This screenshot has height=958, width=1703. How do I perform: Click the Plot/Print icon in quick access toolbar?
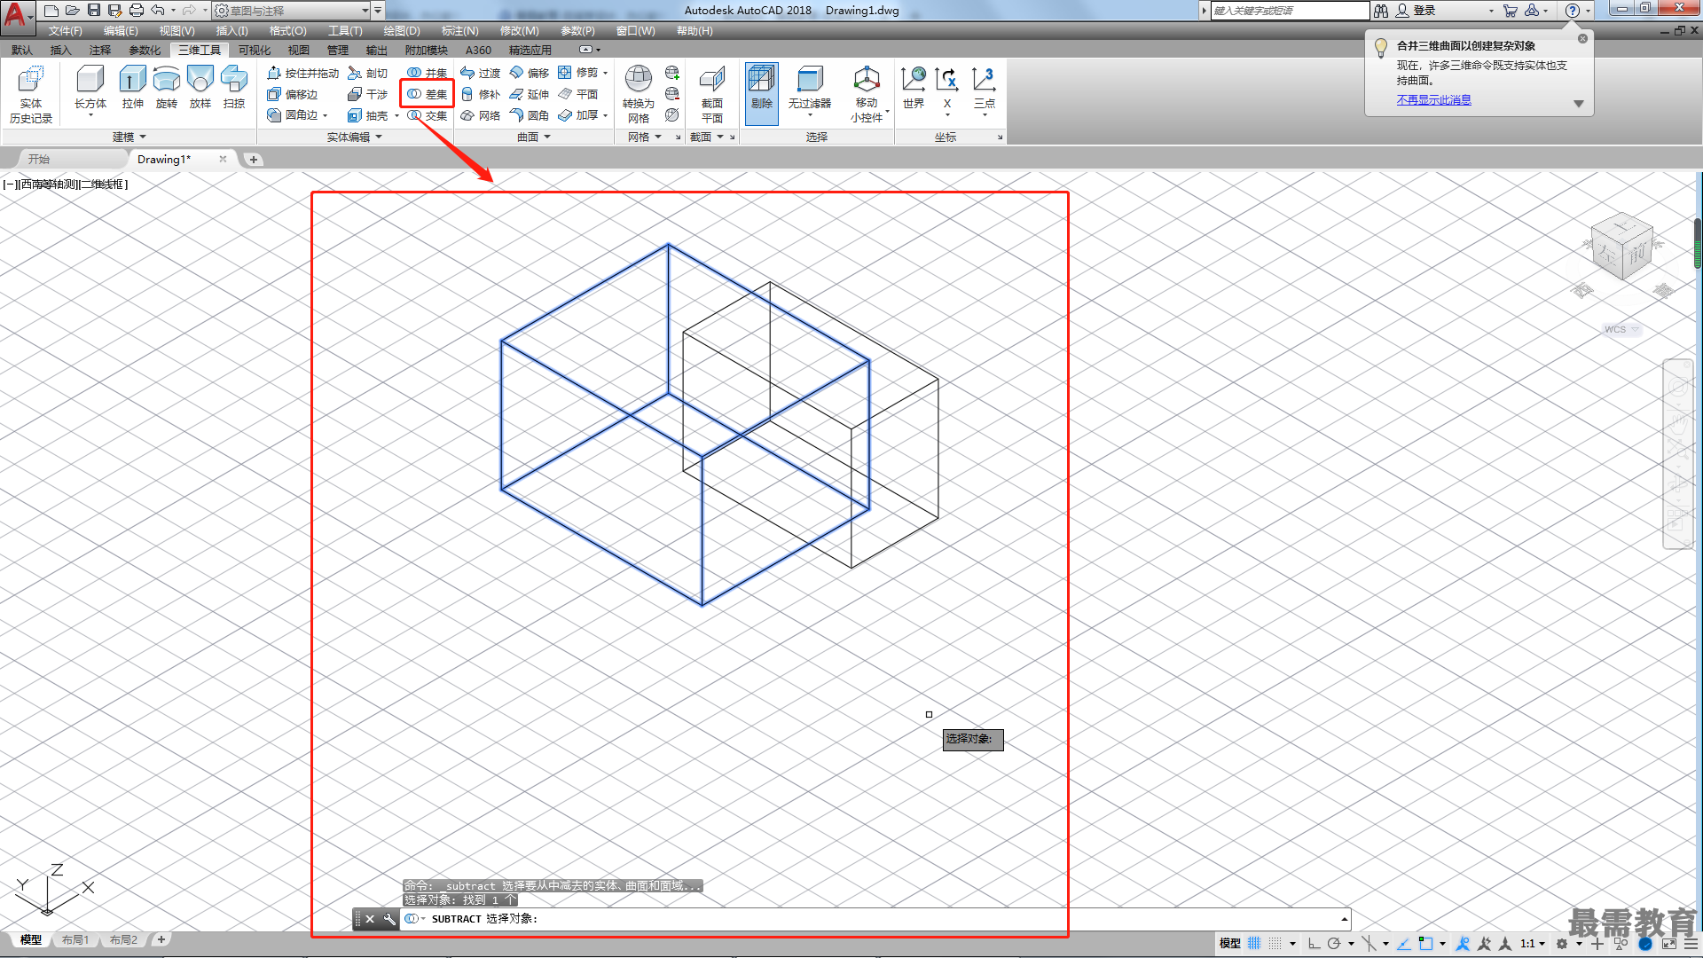pyautogui.click(x=136, y=11)
